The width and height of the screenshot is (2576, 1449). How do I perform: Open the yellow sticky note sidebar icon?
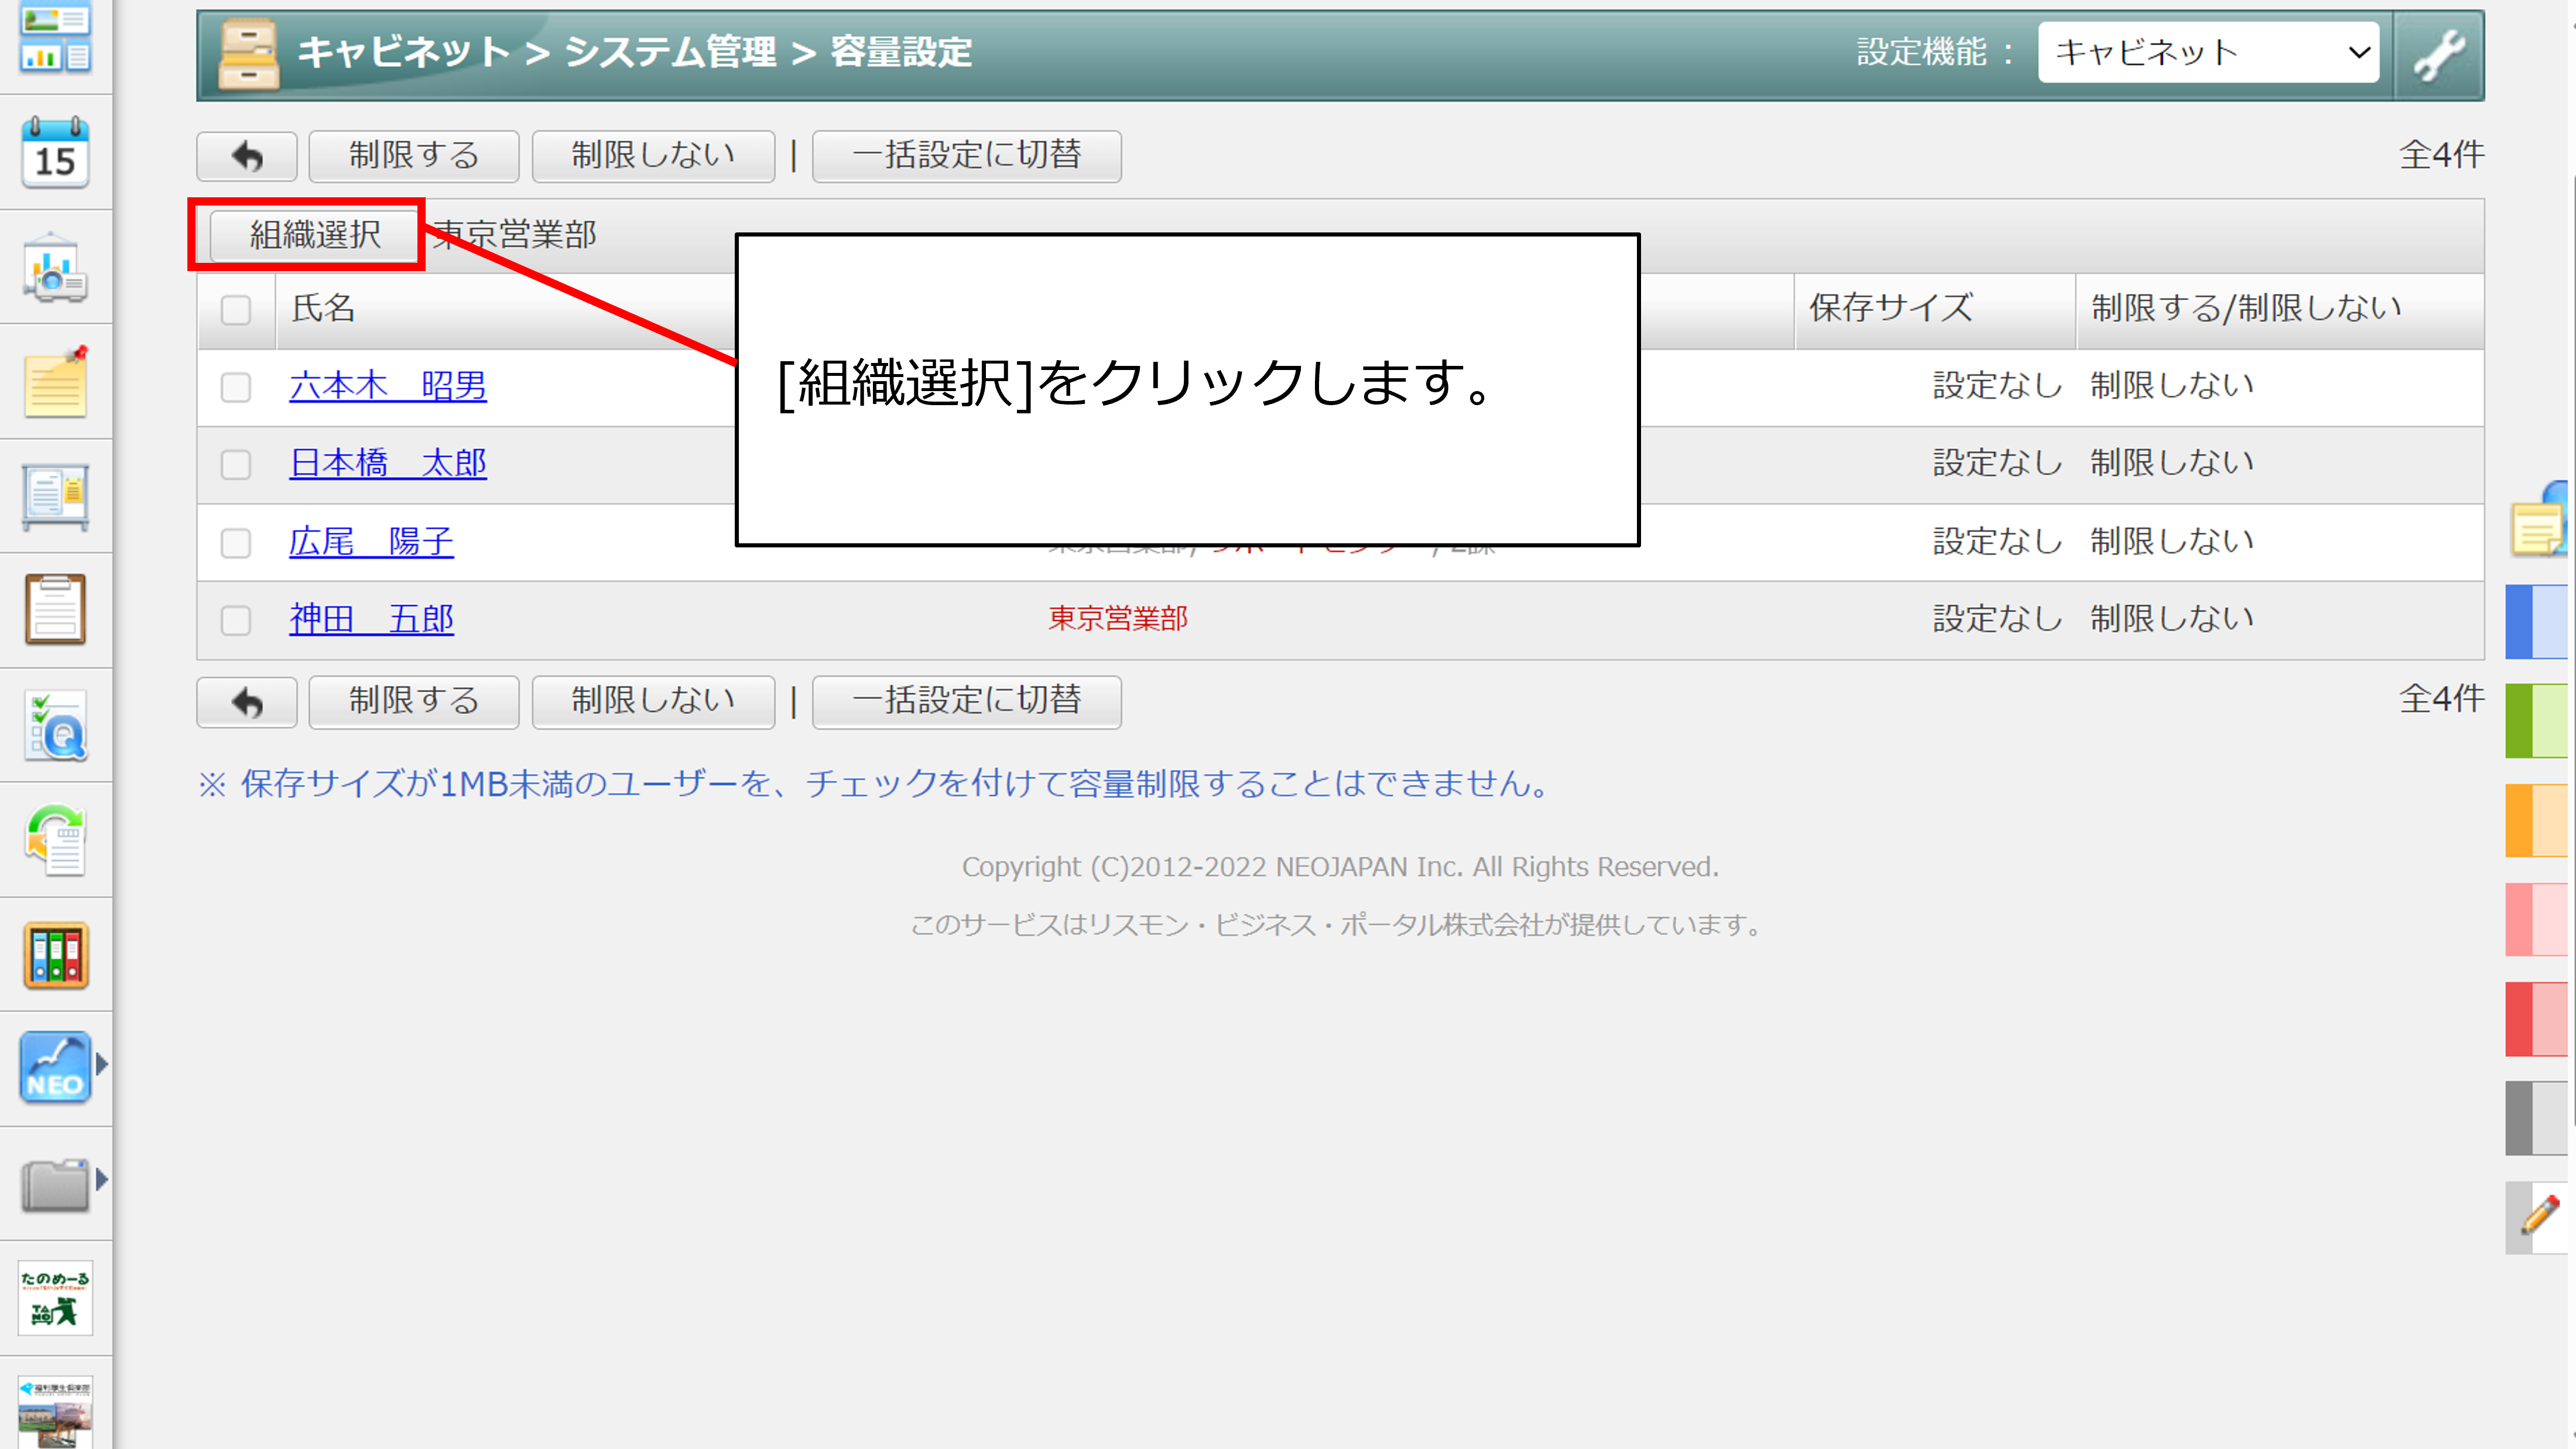tap(55, 384)
